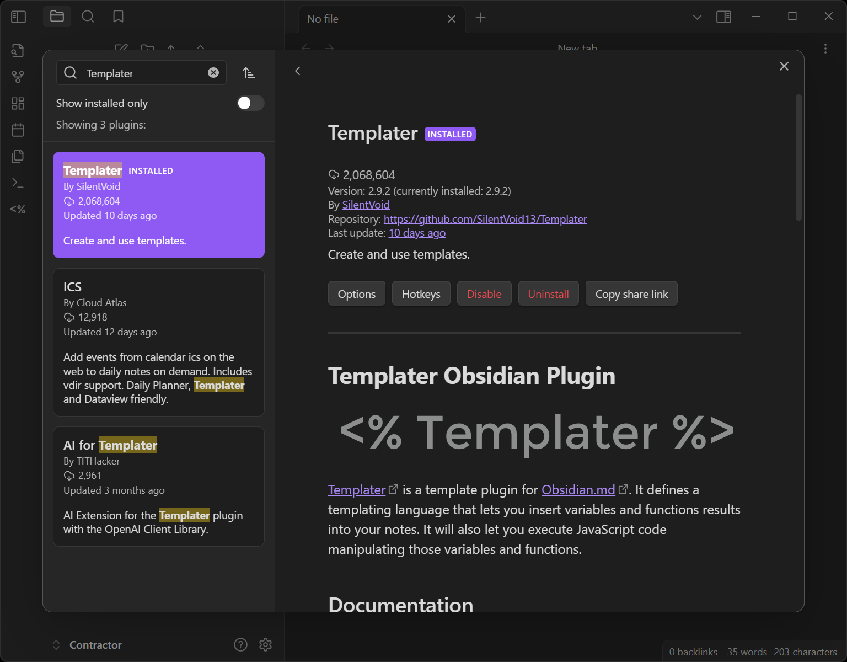Screen dimensions: 847x662
Task: Click the sort order icon beside search
Action: pos(249,72)
